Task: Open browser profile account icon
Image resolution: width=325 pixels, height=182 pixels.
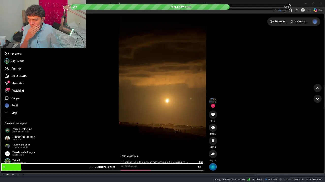Action: coord(303,10)
